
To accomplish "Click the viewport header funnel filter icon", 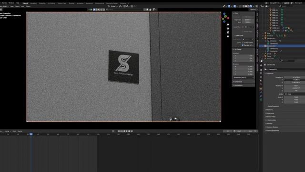I will [154, 10].
